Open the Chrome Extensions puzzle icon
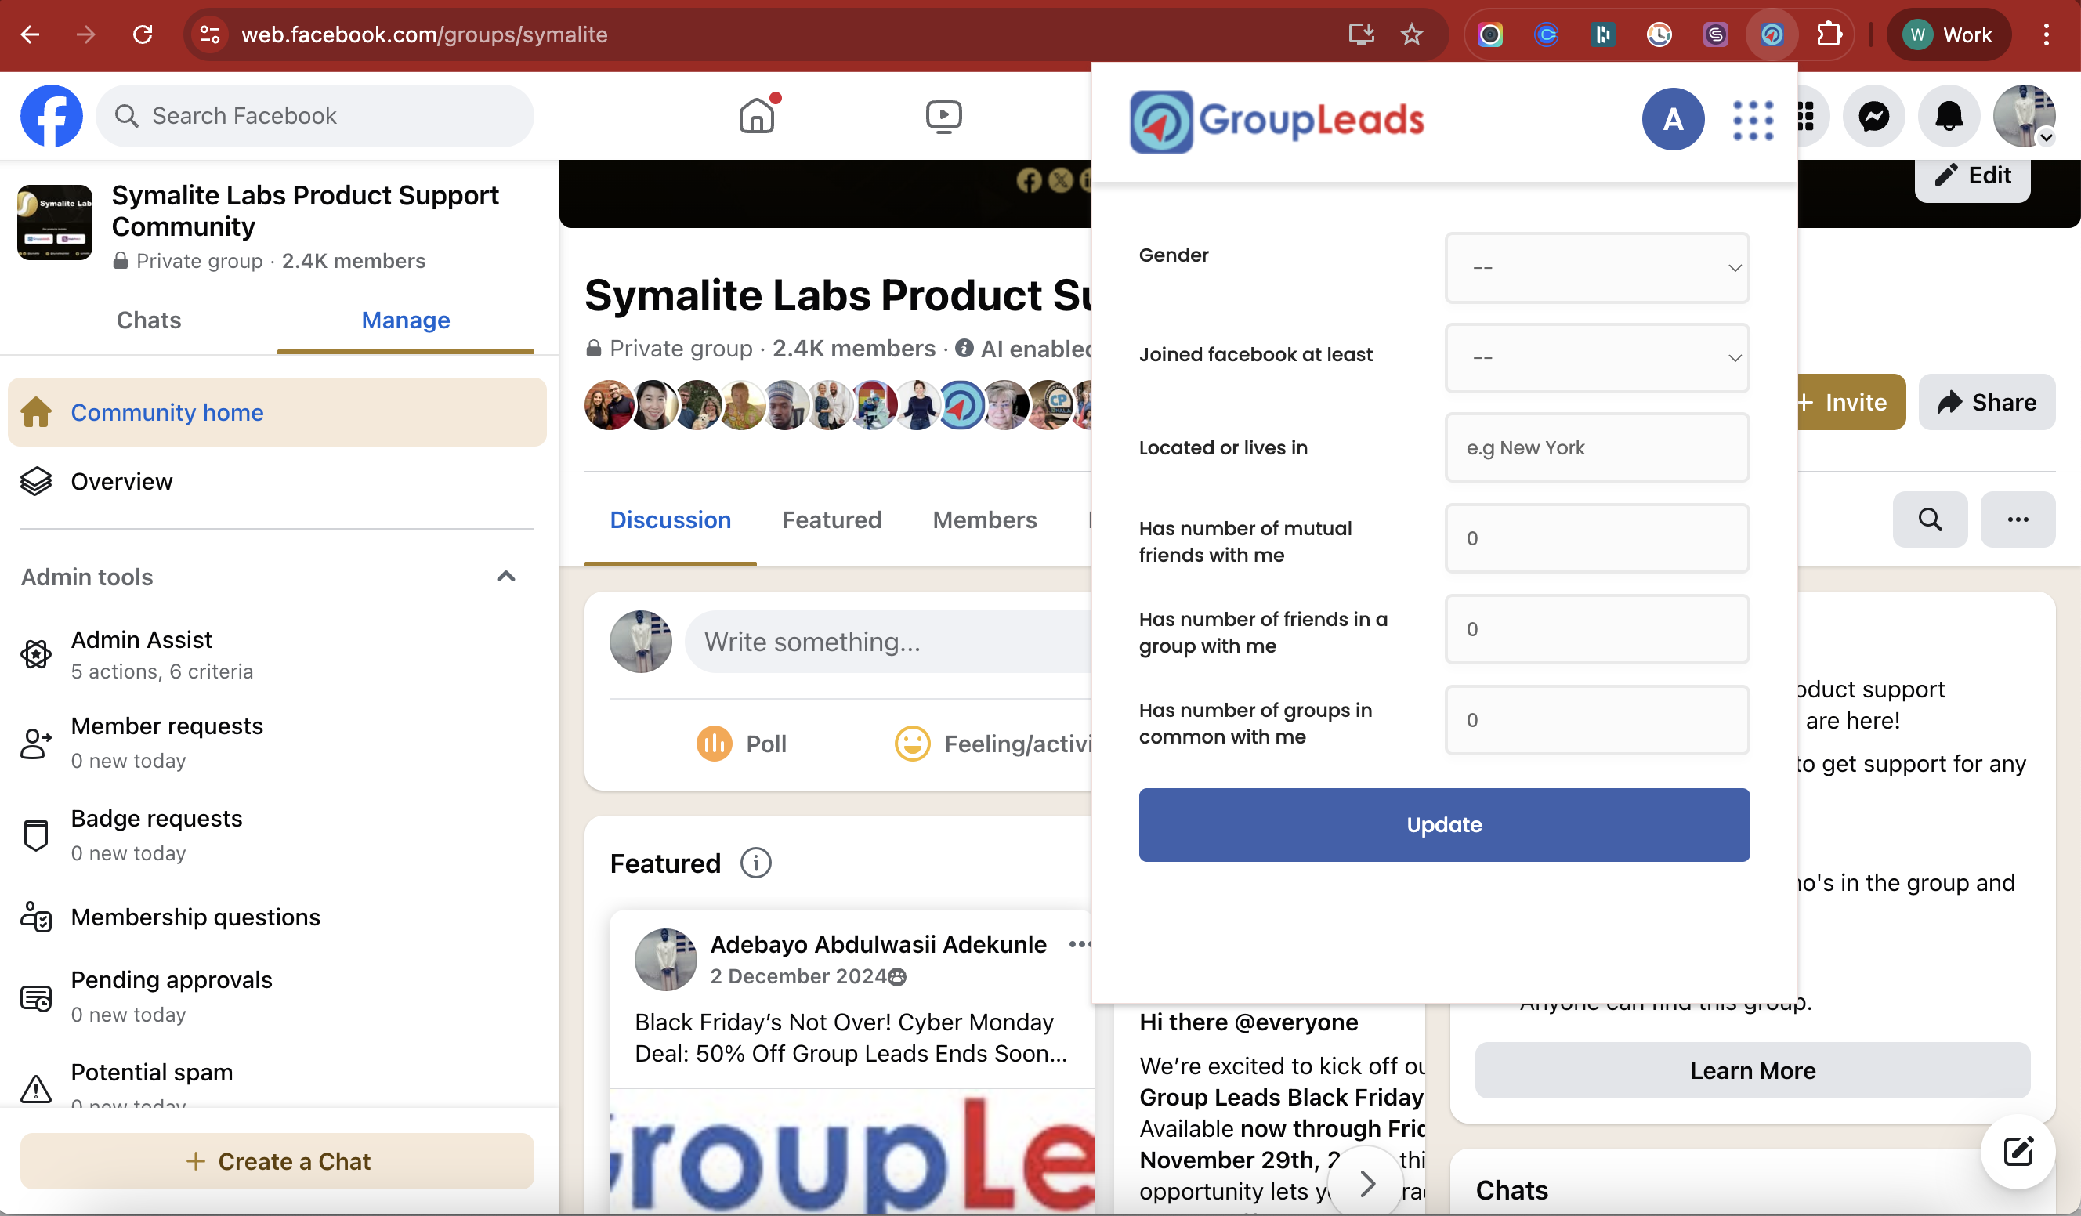The image size is (2081, 1216). 1829,34
